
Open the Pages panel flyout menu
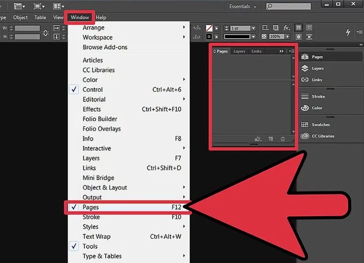pyautogui.click(x=292, y=51)
